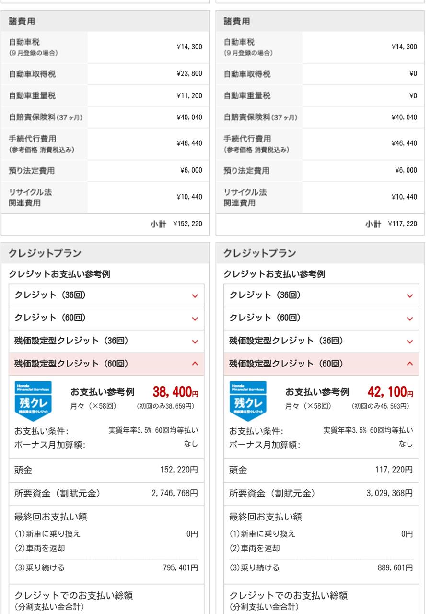This screenshot has width=431, height=614.
Task: Click left Honda 残クレ logo badge
Action: click(x=33, y=399)
